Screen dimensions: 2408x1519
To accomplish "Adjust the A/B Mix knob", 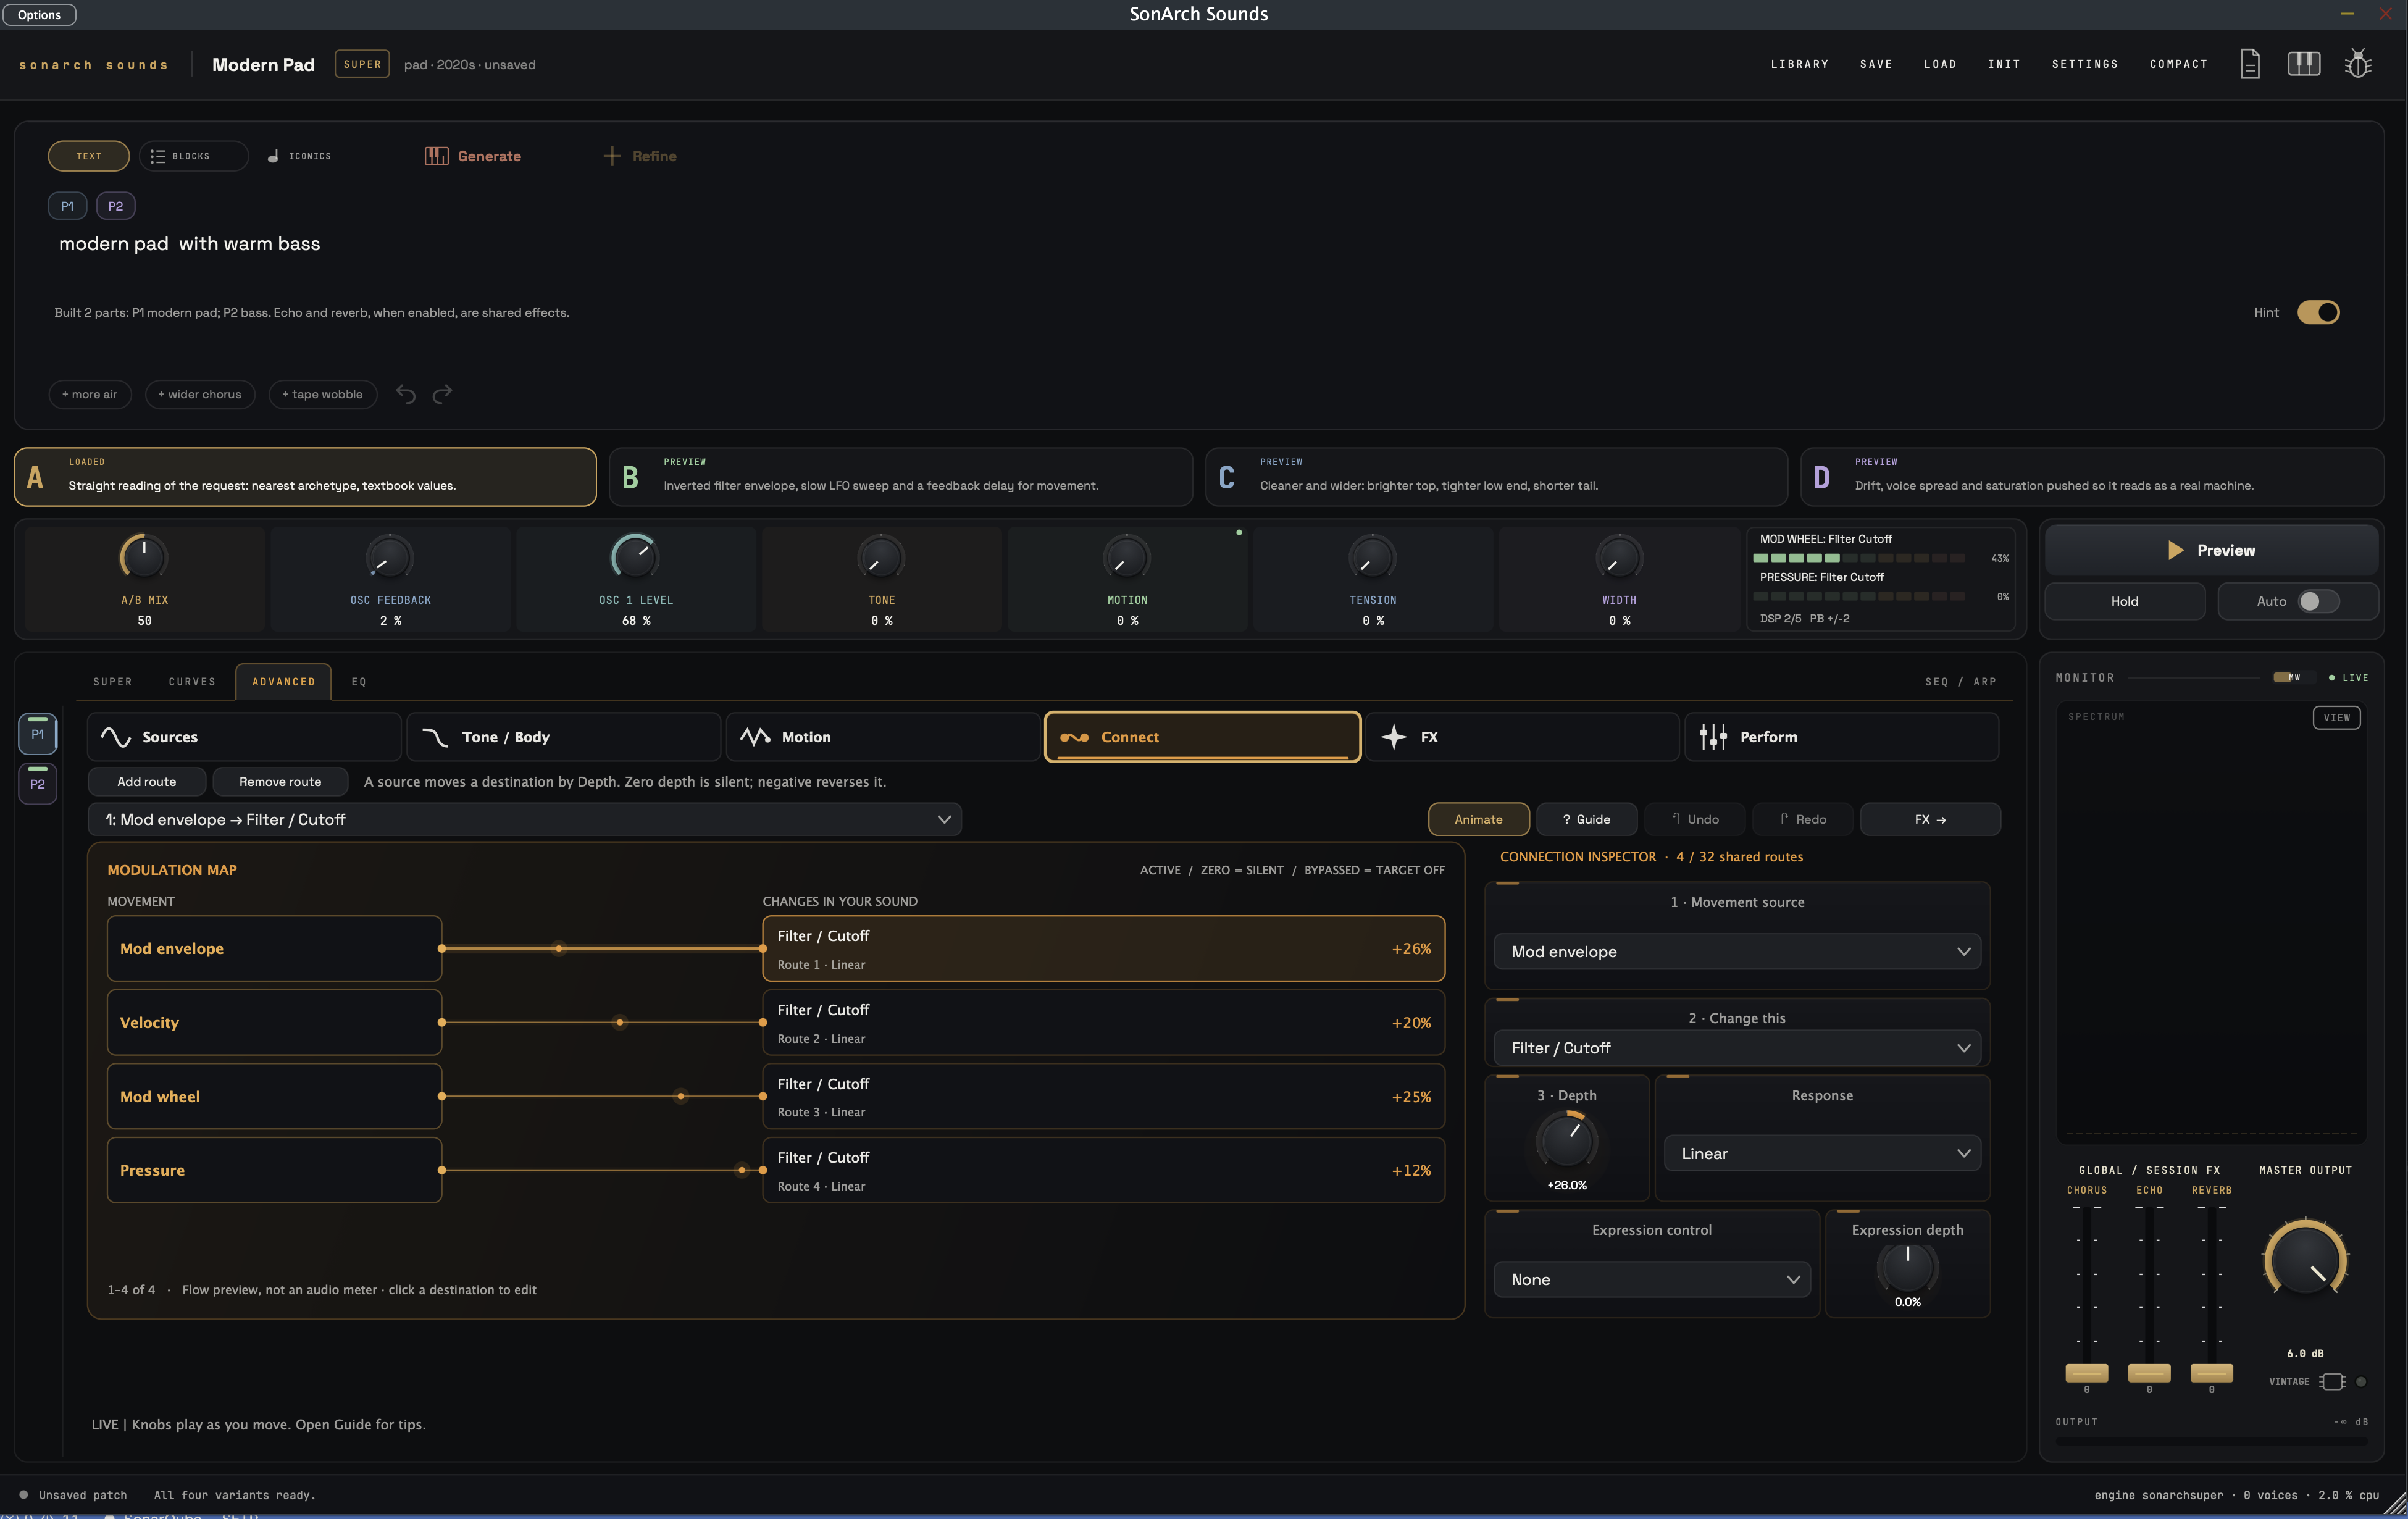I will [144, 557].
